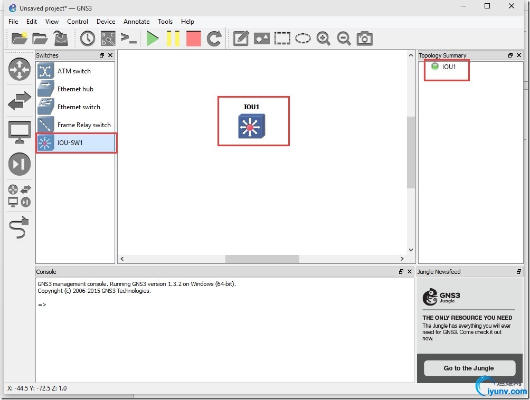
Task: Select Ethernet switch in Switches list
Action: 75,107
